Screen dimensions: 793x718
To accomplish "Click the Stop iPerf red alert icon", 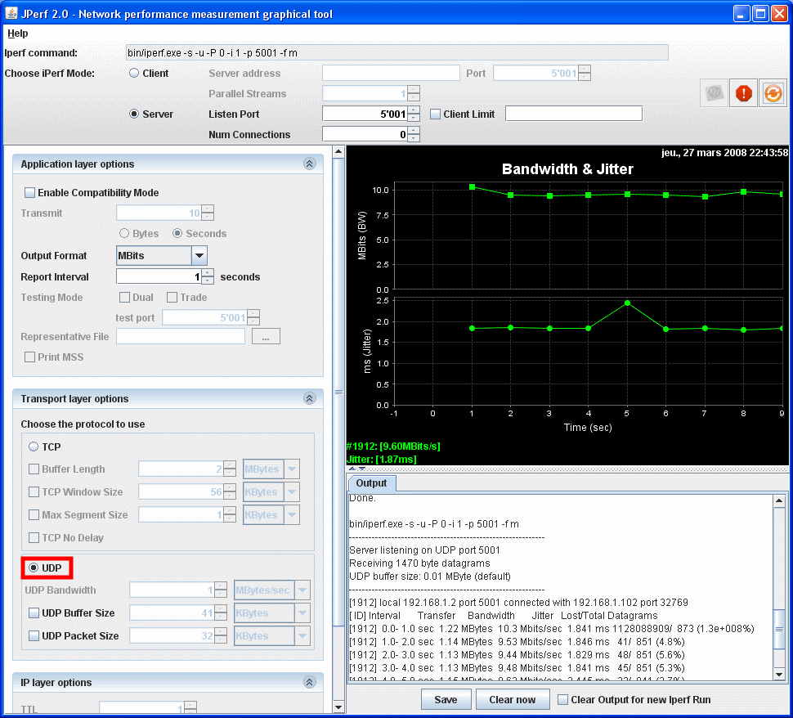I will (x=743, y=93).
